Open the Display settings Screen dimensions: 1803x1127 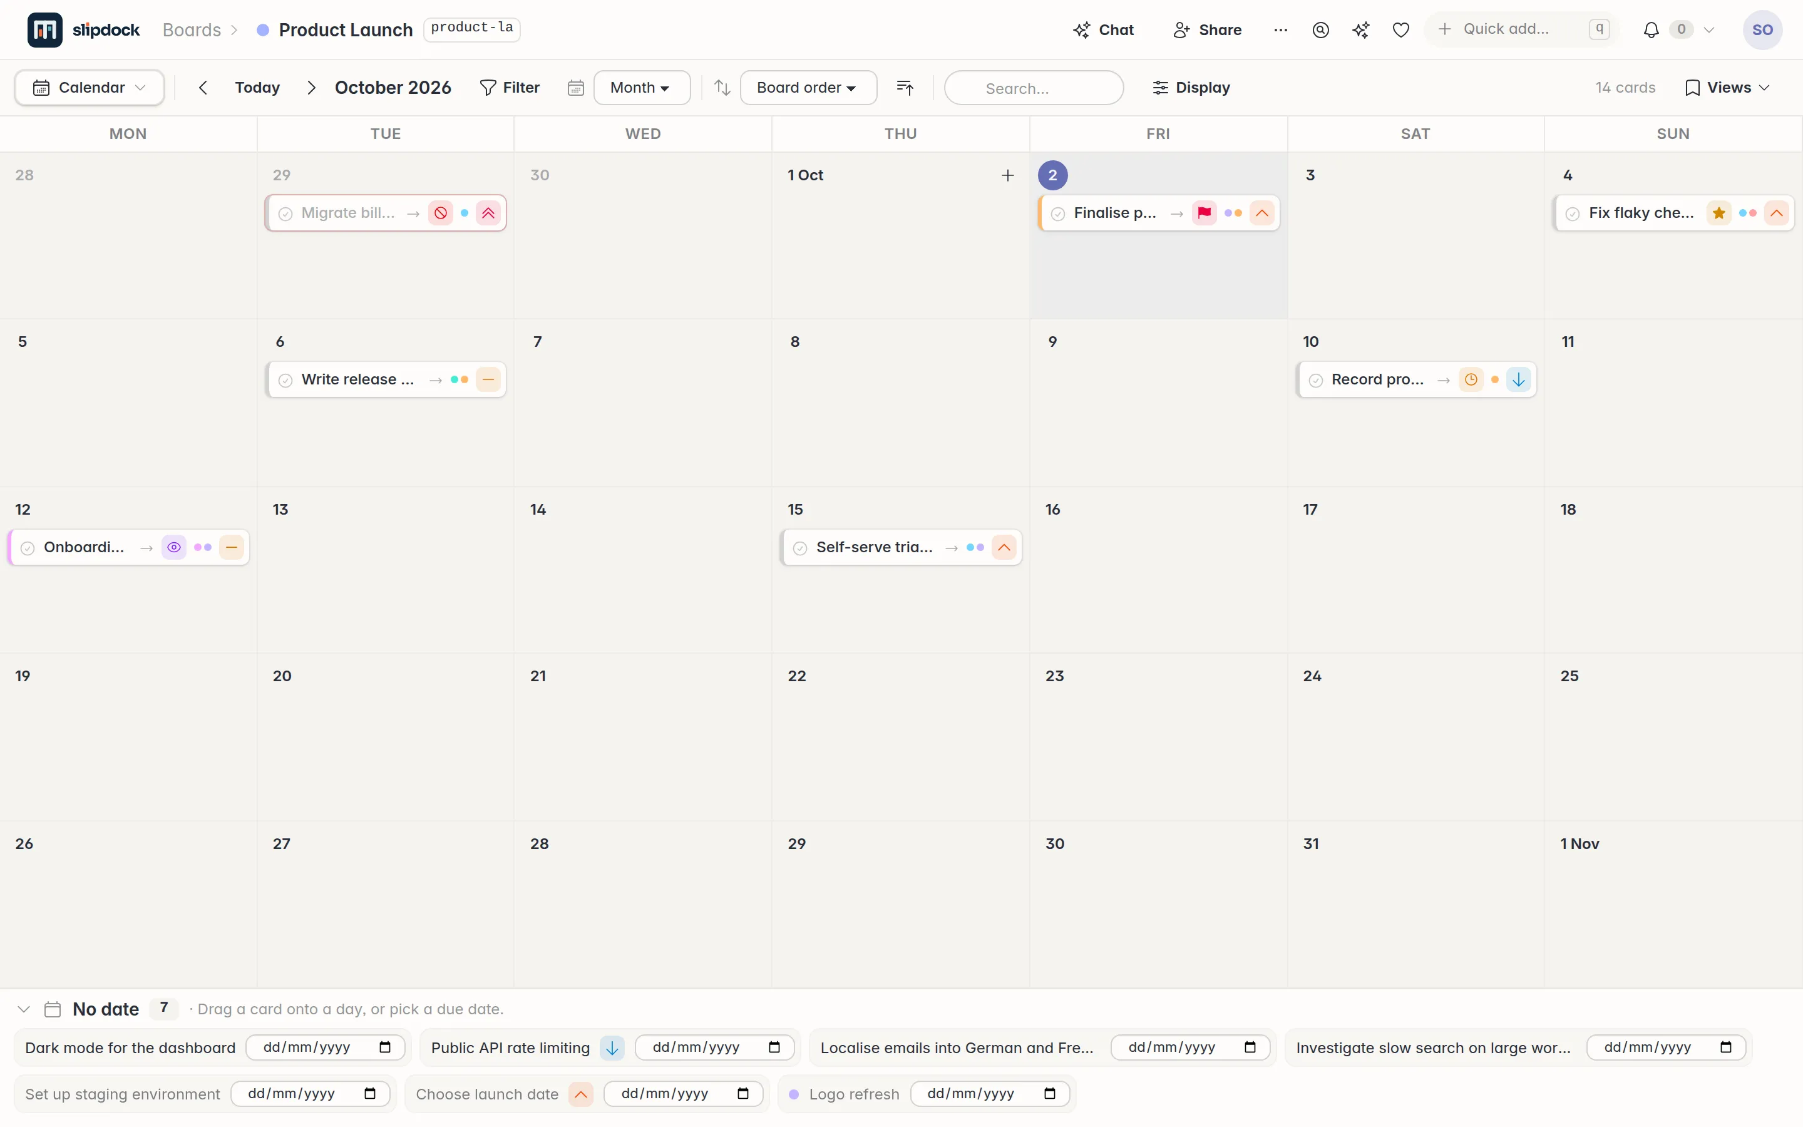1191,88
